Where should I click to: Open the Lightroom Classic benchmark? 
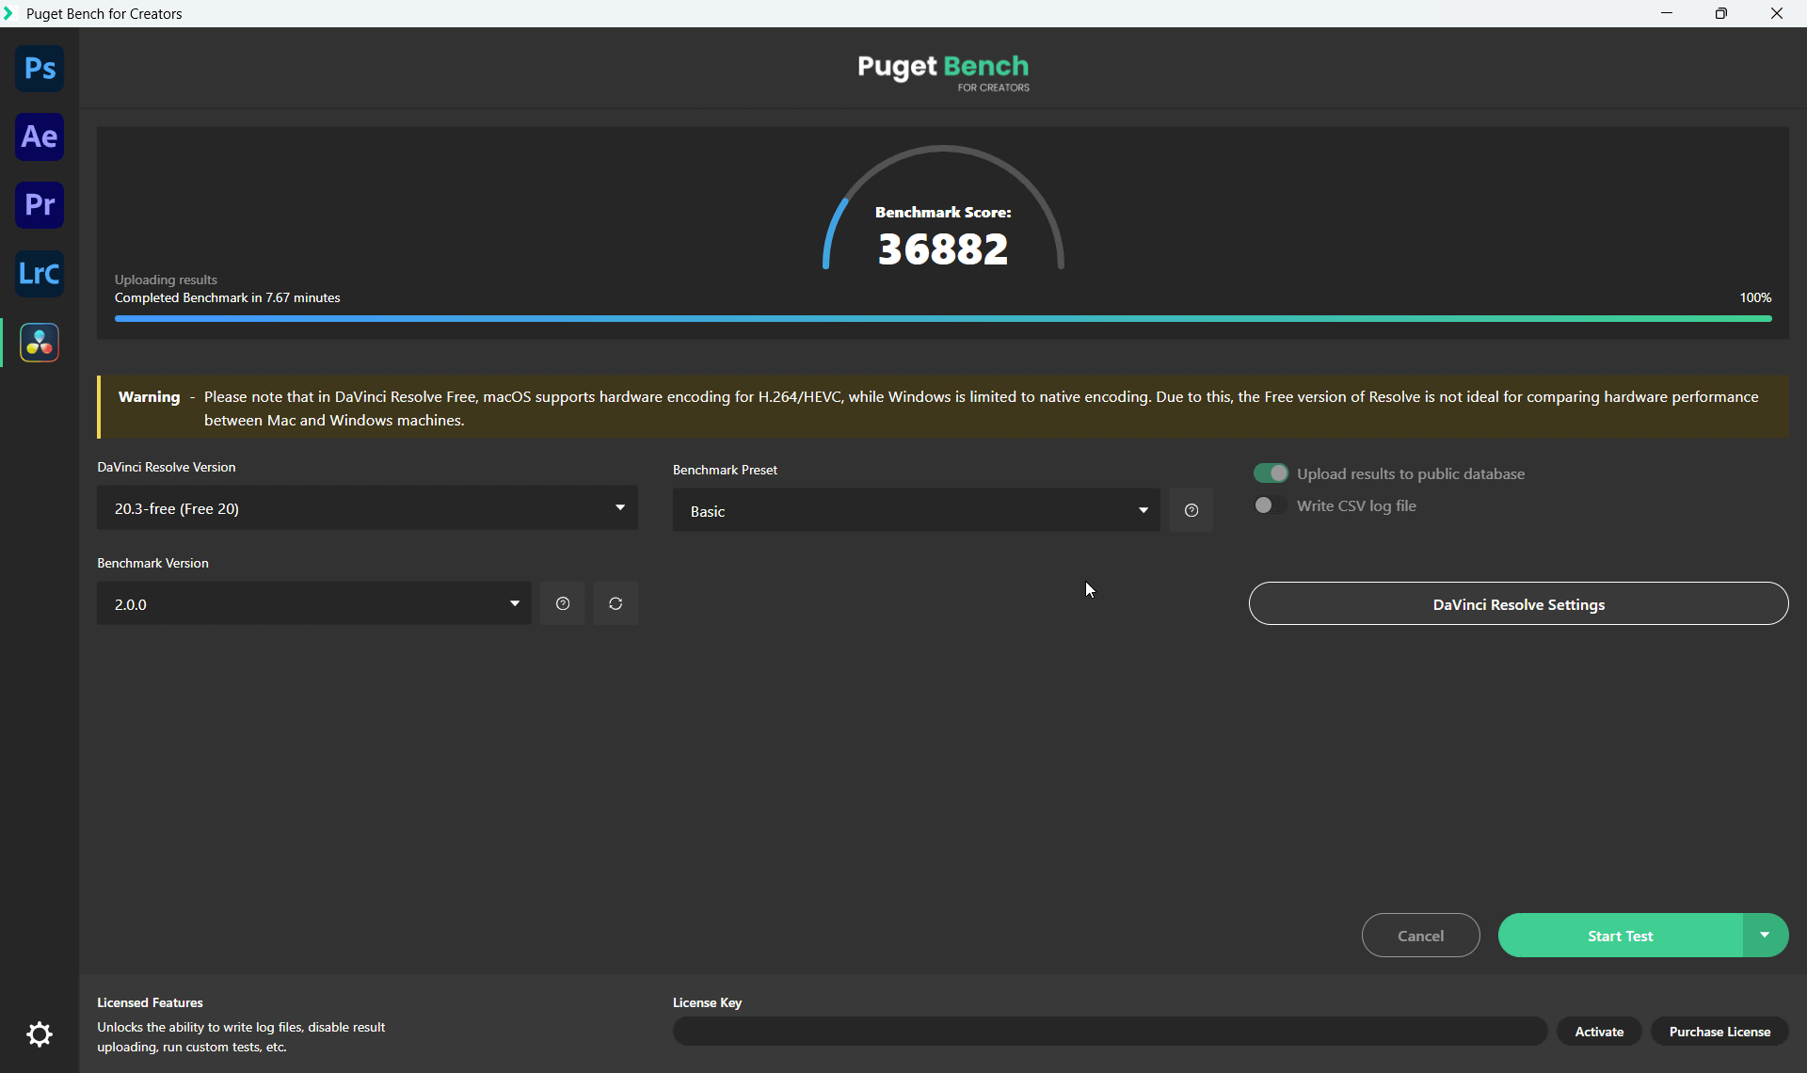(40, 274)
